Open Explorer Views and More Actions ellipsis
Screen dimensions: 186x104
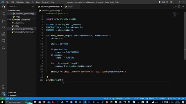33,7
